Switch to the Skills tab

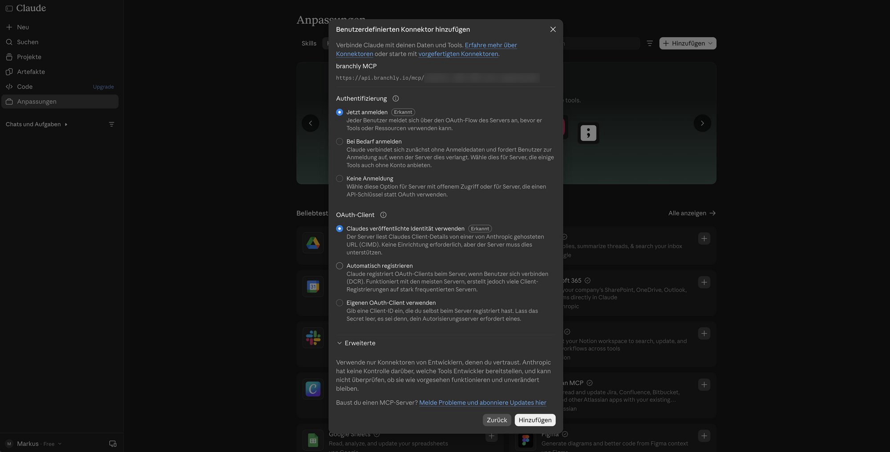tap(309, 43)
